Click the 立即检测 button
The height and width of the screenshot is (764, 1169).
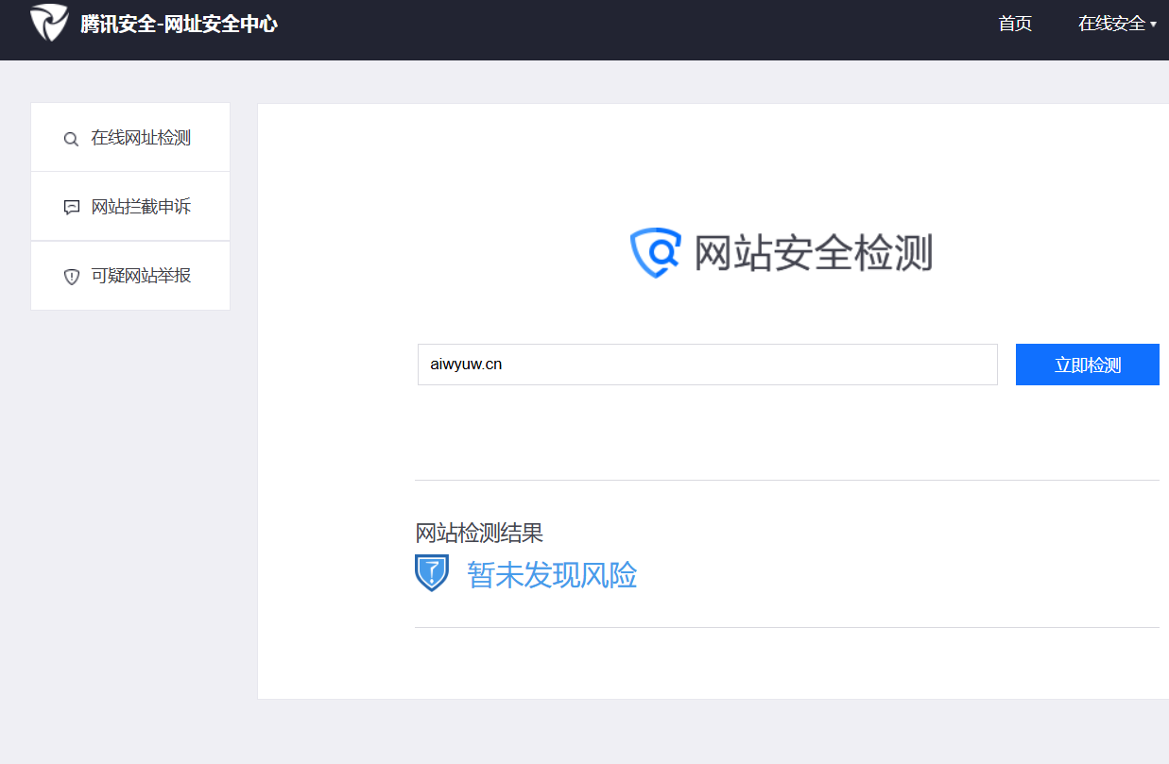click(1087, 365)
